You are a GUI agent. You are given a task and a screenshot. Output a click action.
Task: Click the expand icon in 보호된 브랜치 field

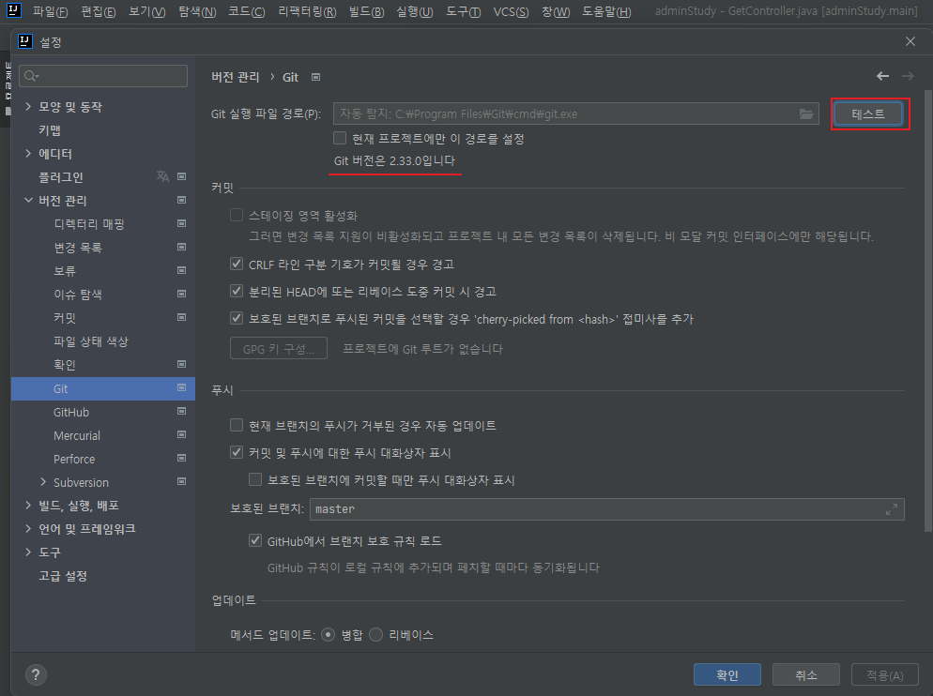point(892,509)
